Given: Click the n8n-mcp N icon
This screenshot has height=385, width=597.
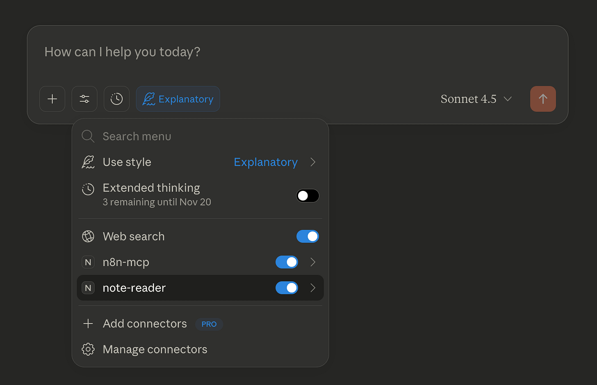Looking at the screenshot, I should [x=88, y=262].
